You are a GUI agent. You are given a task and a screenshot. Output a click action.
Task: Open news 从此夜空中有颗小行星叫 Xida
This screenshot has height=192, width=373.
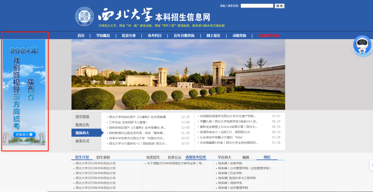[221, 137]
